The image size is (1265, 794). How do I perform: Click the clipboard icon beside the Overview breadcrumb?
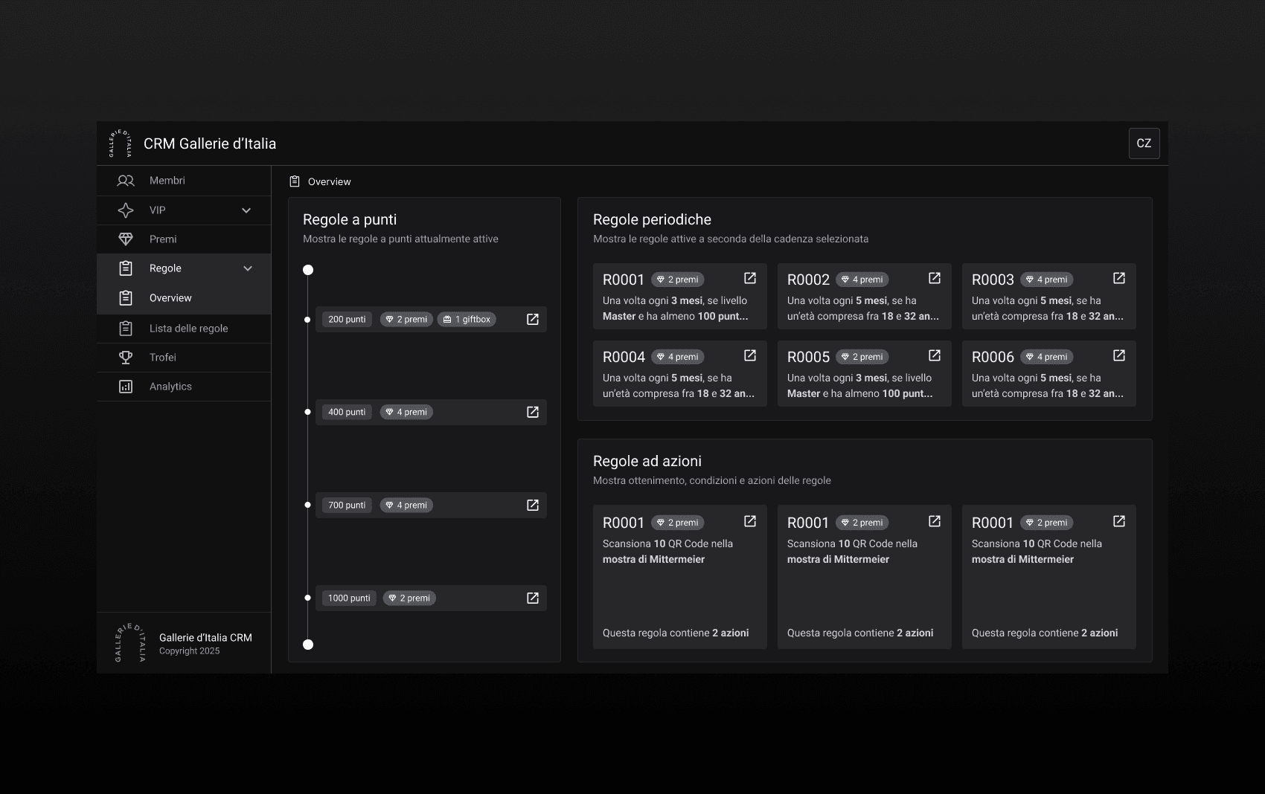(x=295, y=181)
